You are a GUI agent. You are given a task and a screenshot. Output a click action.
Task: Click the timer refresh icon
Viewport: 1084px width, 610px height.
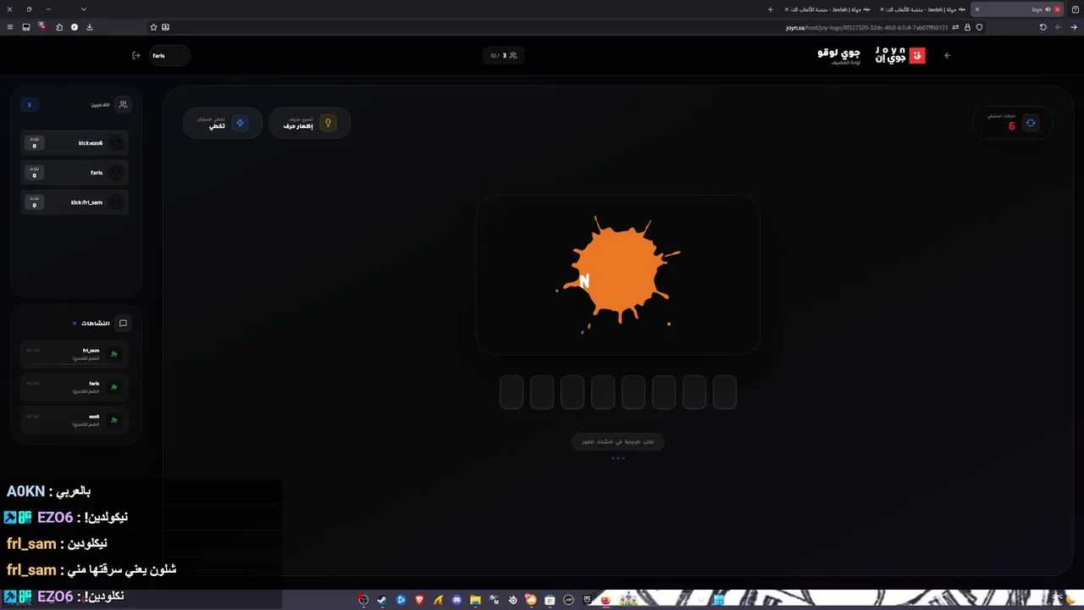[1031, 123]
